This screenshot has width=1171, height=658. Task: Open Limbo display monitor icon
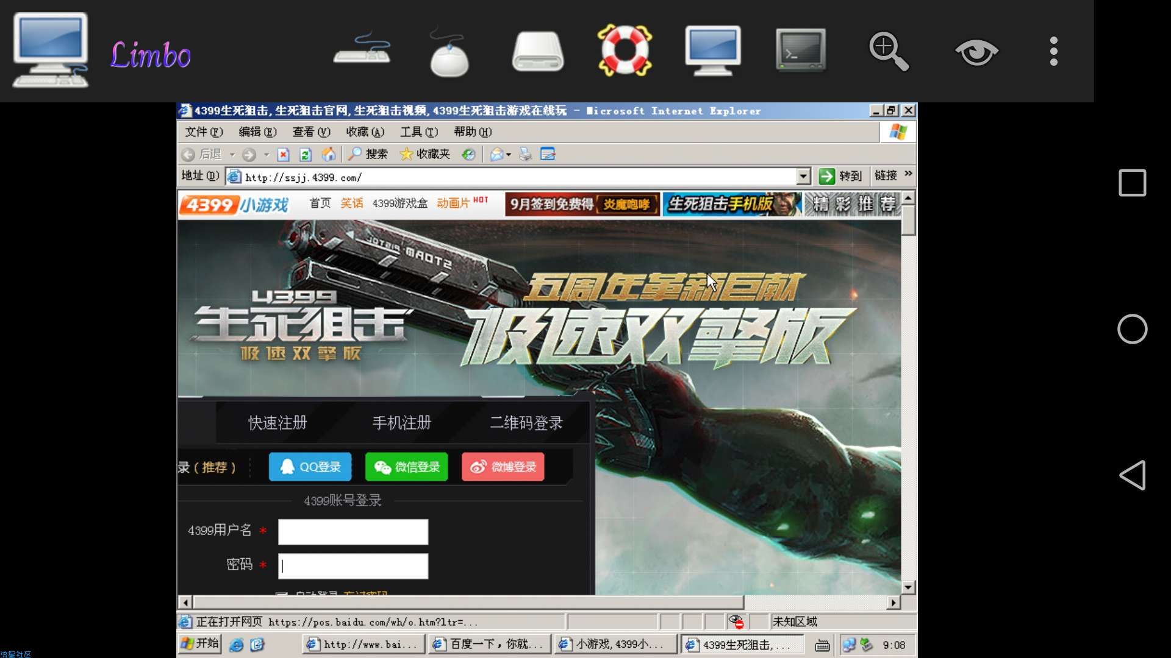tap(713, 51)
